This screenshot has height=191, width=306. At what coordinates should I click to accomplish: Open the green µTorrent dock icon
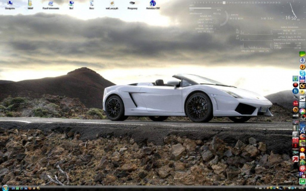tap(302, 181)
